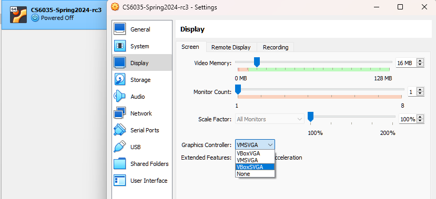Open the General settings icon
The width and height of the screenshot is (436, 199).
pyautogui.click(x=120, y=29)
